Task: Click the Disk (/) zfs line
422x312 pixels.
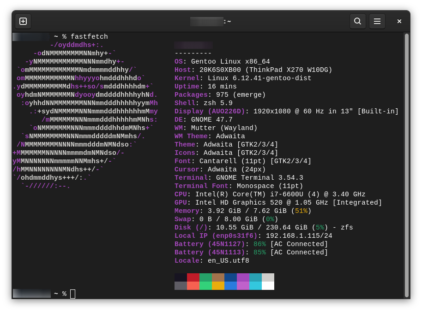Action: (x=264, y=228)
